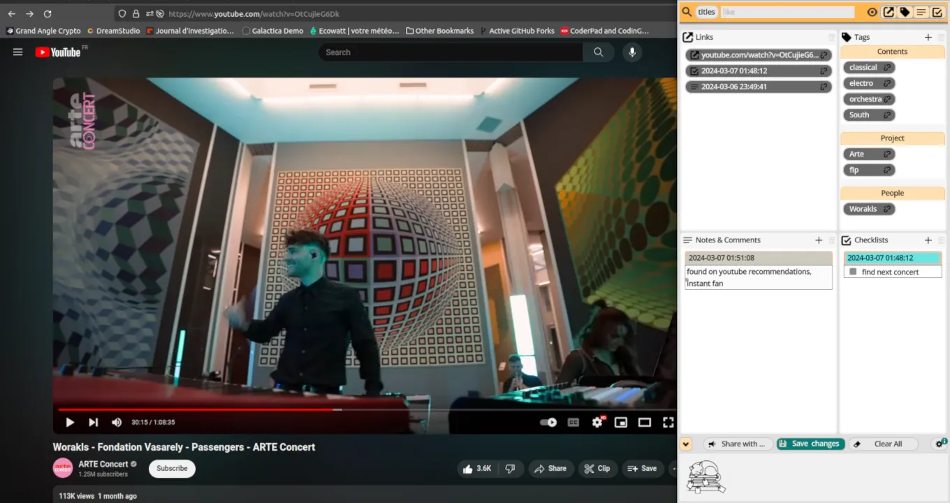Play the video with the play button
This screenshot has height=503, width=950.
[70, 422]
